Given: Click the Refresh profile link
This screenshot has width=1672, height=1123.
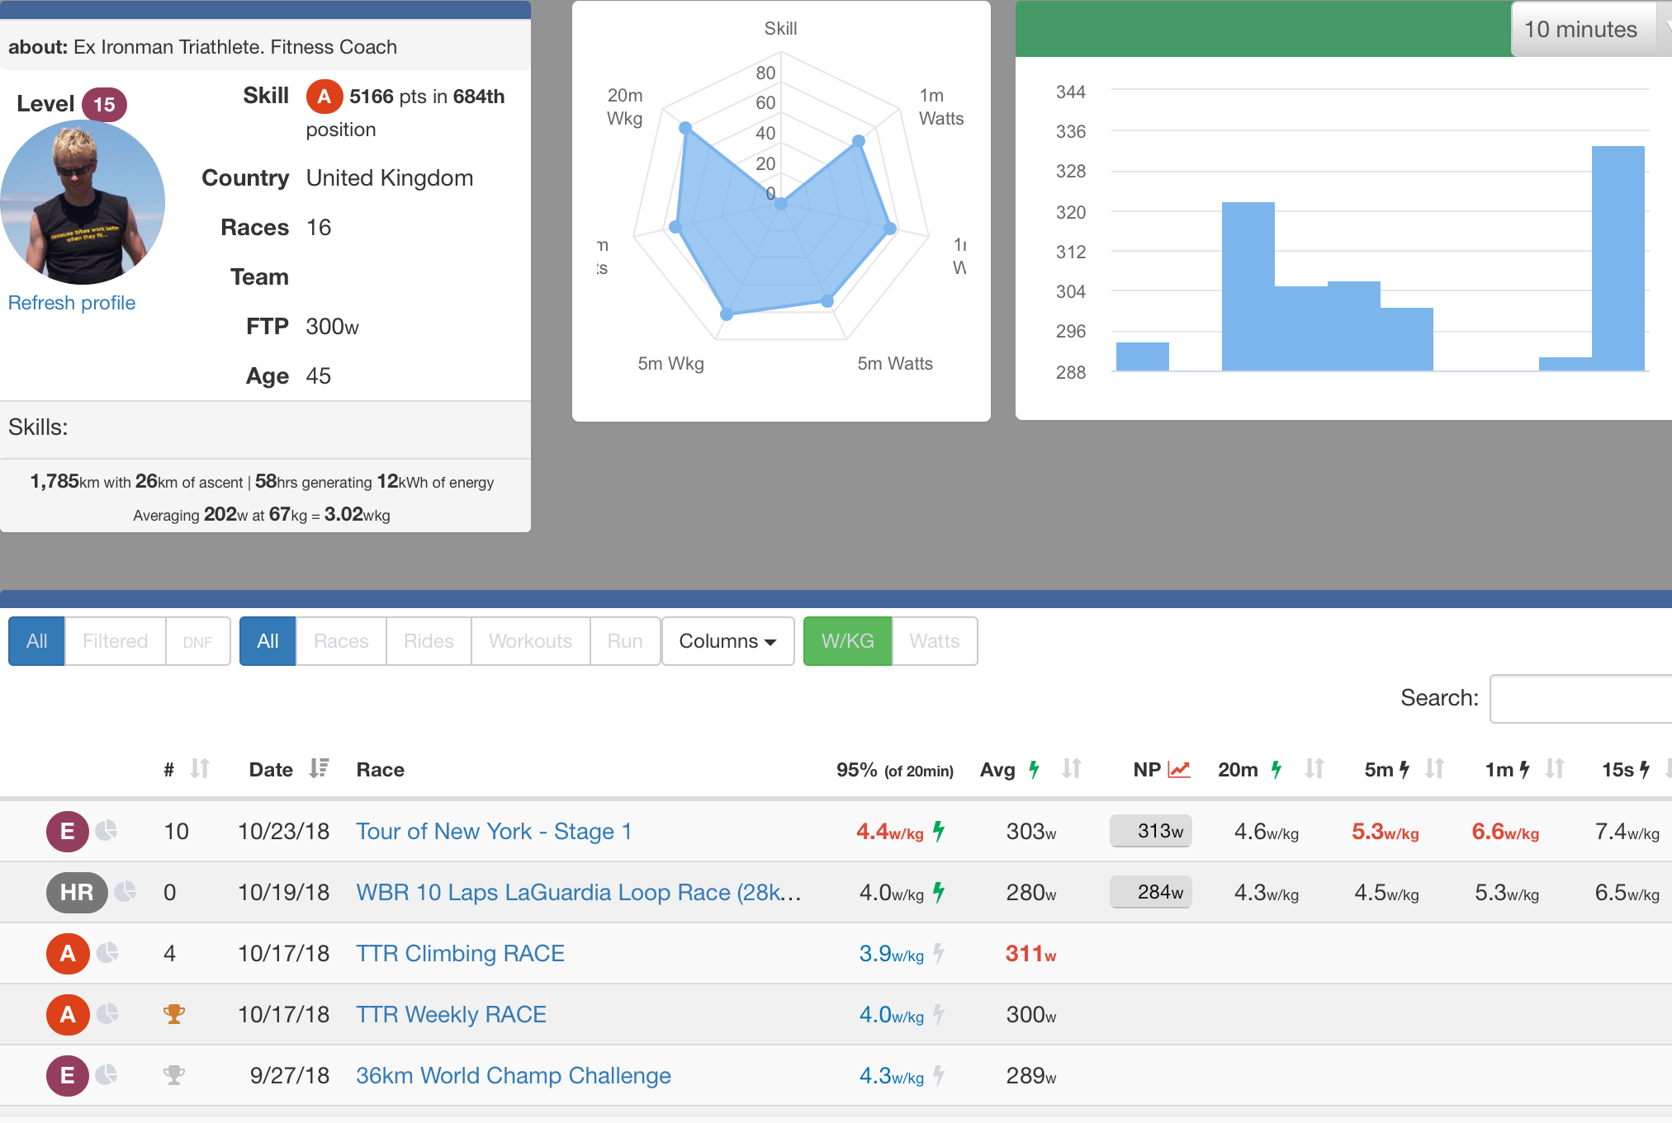Looking at the screenshot, I should click(x=72, y=303).
